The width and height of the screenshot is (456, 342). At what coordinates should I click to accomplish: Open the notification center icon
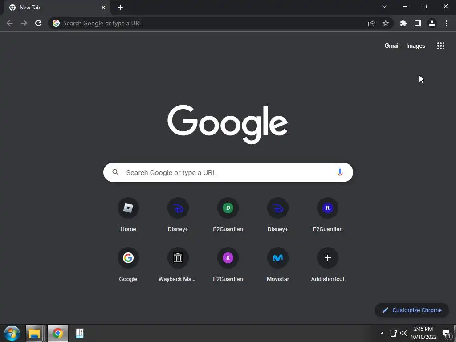[447, 334]
